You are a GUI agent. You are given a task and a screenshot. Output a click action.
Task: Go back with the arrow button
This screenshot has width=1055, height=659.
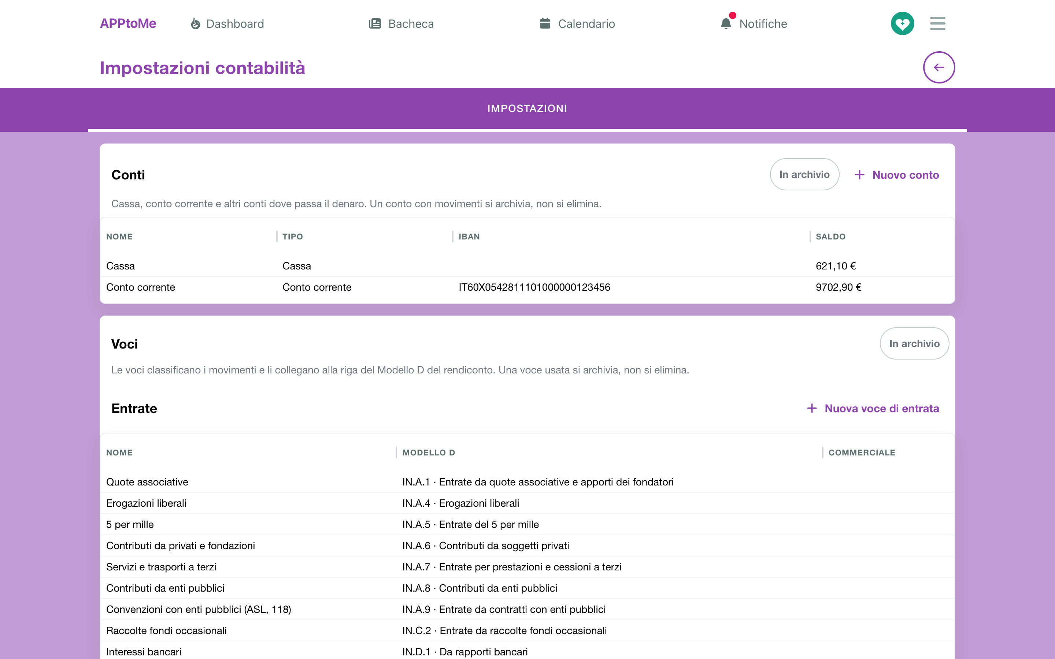[939, 67]
